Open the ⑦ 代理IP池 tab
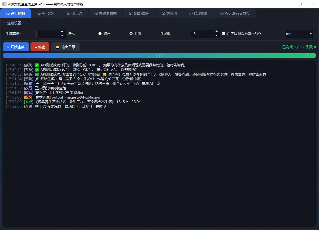 tap(198, 13)
